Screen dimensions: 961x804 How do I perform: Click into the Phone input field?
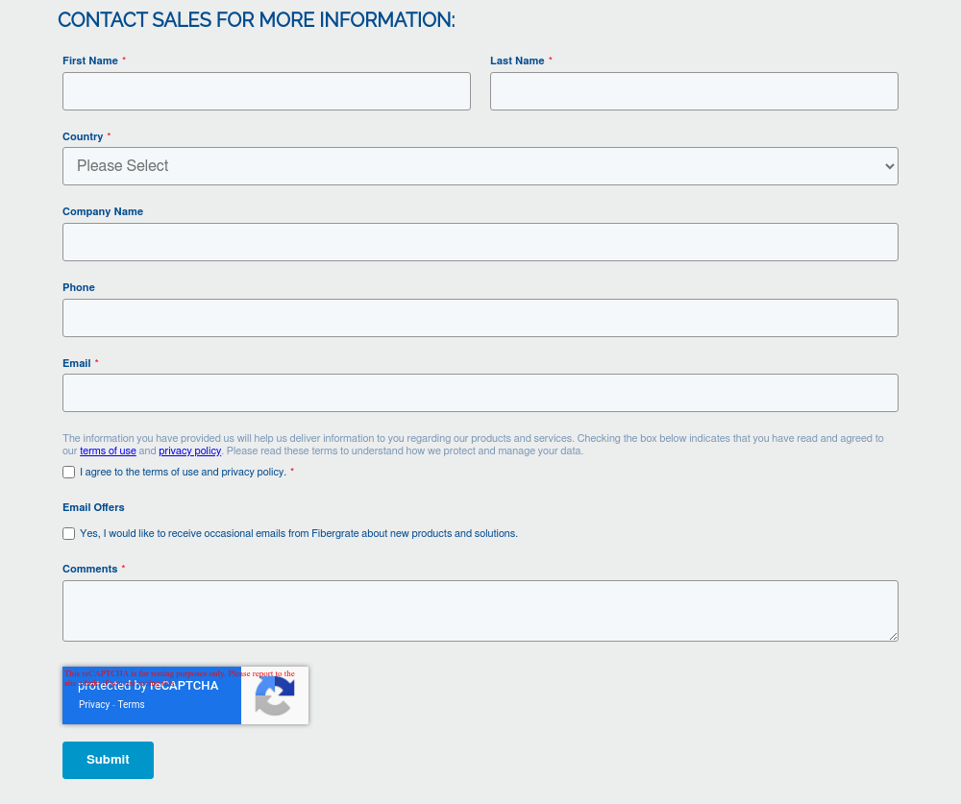coord(480,318)
